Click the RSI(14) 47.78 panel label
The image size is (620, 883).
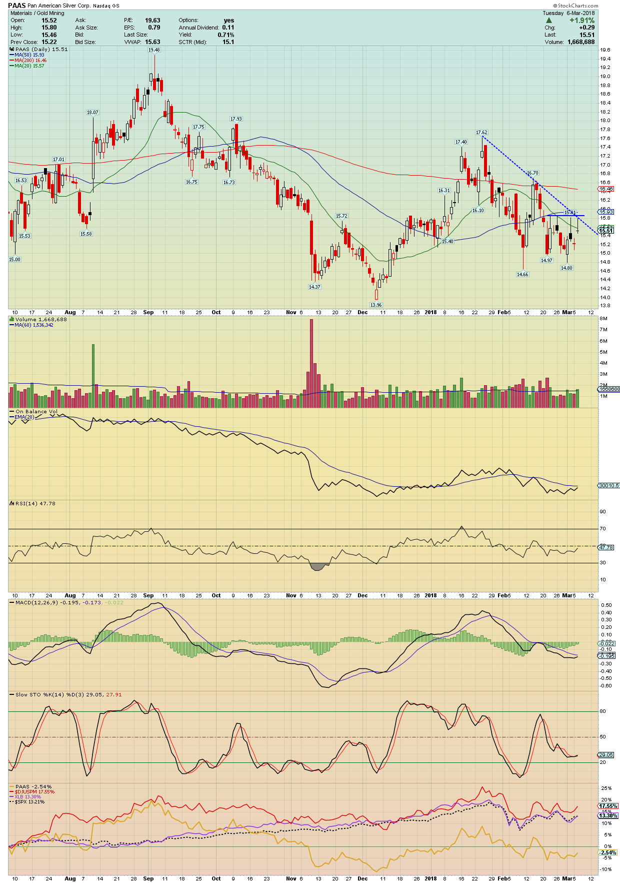pyautogui.click(x=33, y=503)
